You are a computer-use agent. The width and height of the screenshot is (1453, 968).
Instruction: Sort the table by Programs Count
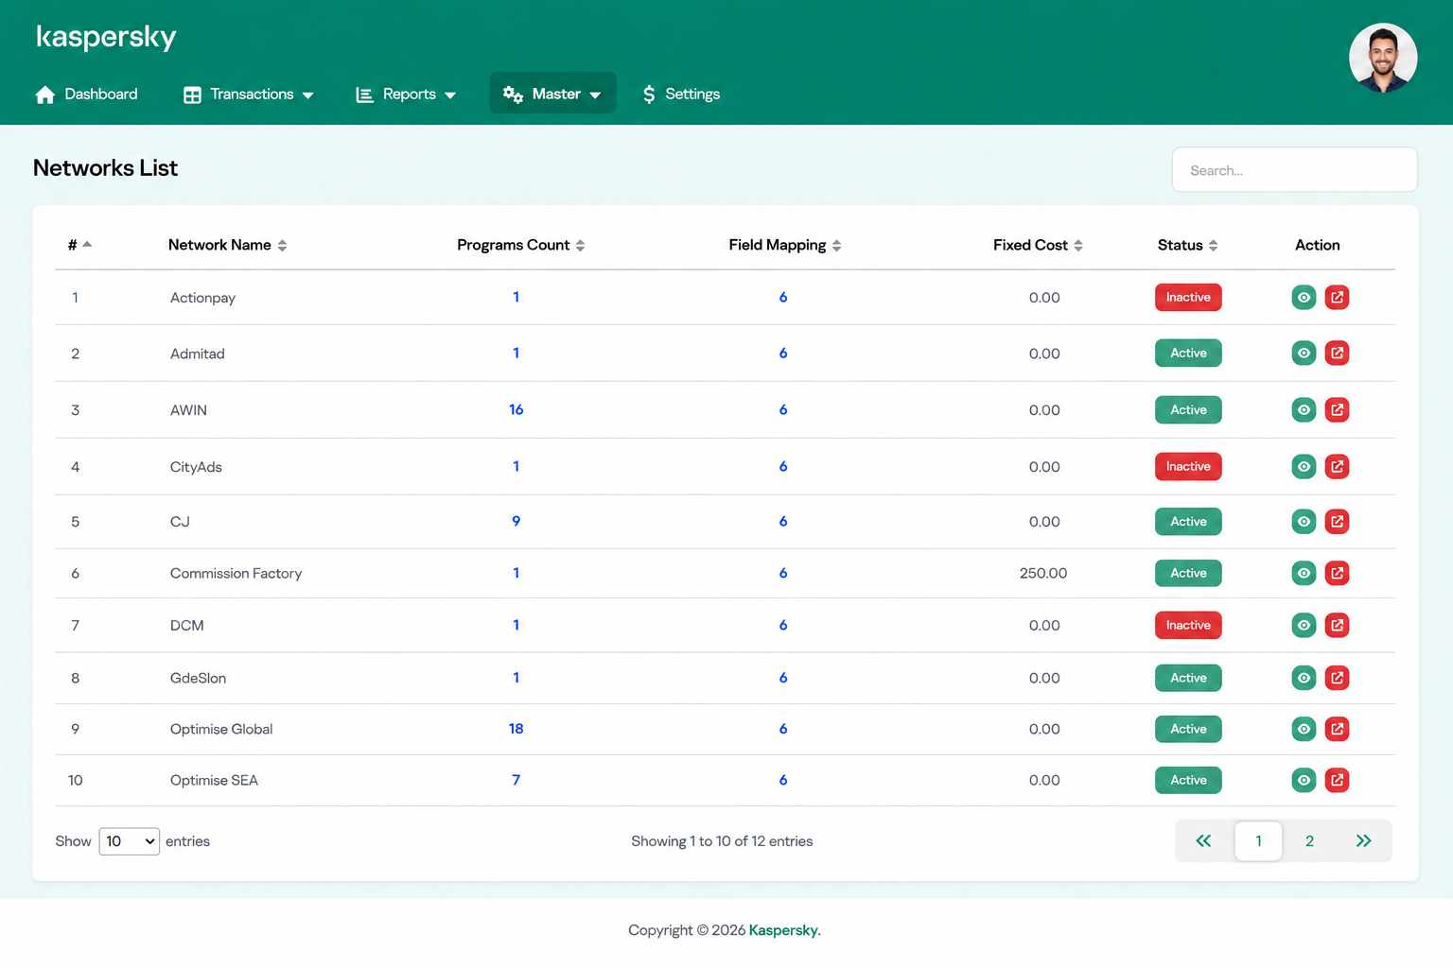coord(520,245)
